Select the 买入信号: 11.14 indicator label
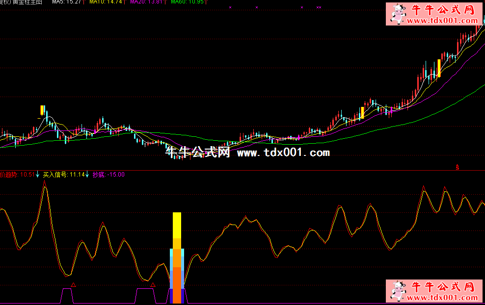This screenshot has width=485, height=305. (x=64, y=175)
